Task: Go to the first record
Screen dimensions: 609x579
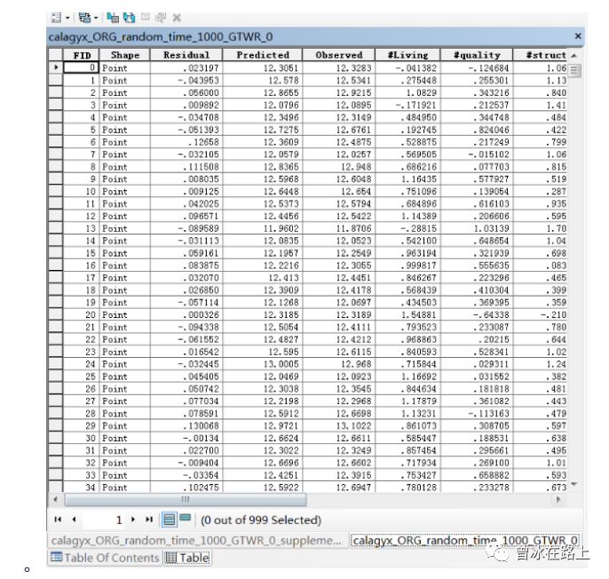Action: click(58, 520)
